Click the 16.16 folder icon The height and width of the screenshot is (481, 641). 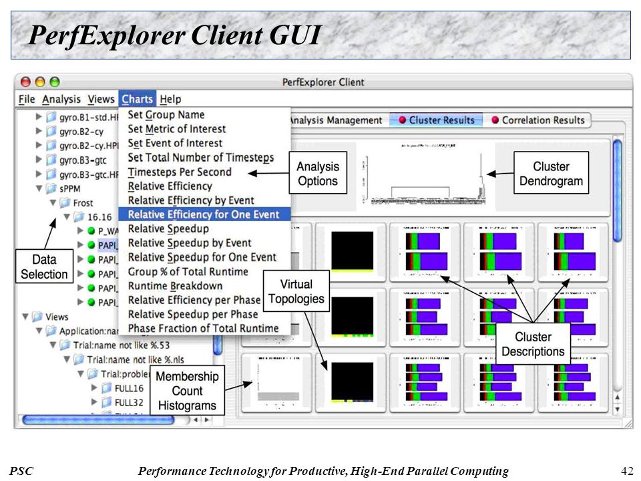79,217
